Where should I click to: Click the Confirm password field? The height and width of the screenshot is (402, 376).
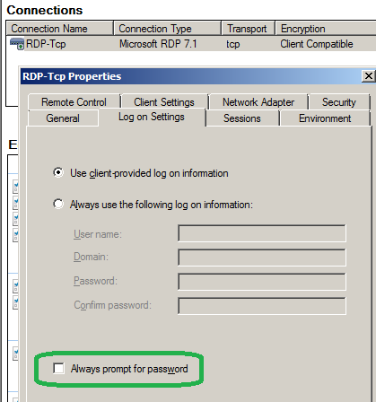coord(262,306)
